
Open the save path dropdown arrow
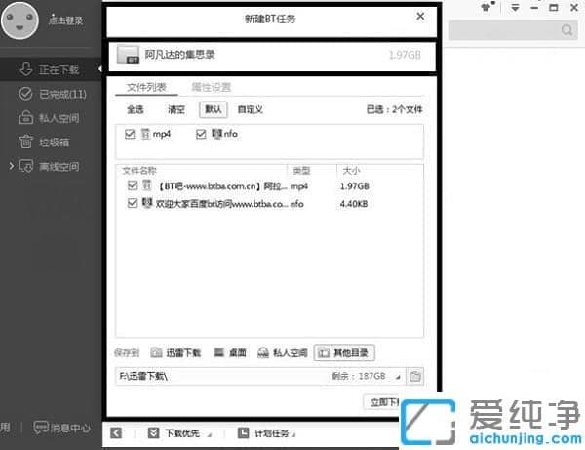(398, 377)
